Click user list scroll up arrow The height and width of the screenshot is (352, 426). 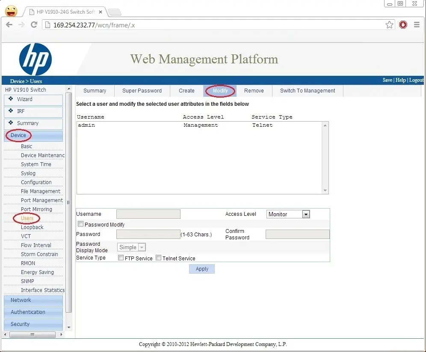(325, 125)
